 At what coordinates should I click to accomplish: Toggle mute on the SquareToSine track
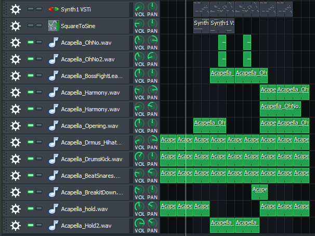(31, 25)
